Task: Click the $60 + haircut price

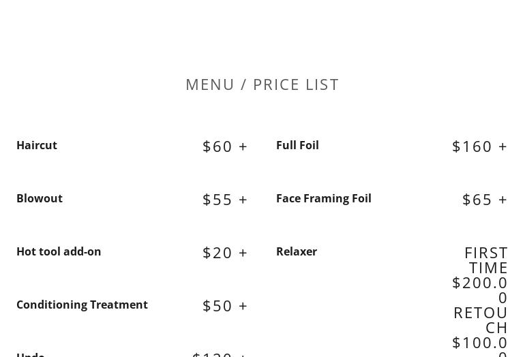Action: pos(225,146)
